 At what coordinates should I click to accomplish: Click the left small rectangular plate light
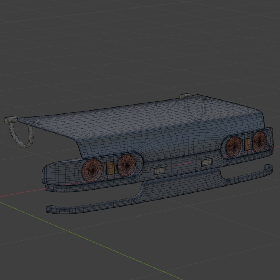(159, 171)
